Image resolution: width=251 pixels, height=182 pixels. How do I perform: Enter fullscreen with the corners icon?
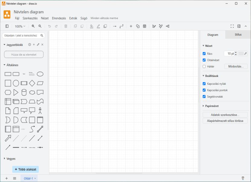point(232,26)
